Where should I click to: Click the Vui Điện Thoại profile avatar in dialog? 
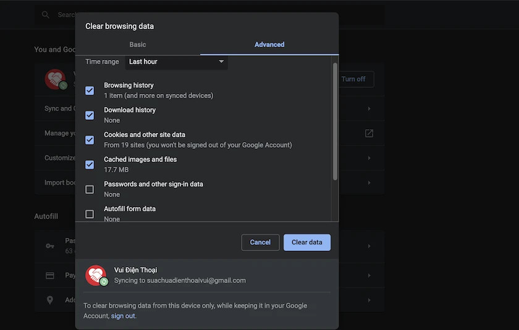pos(96,275)
